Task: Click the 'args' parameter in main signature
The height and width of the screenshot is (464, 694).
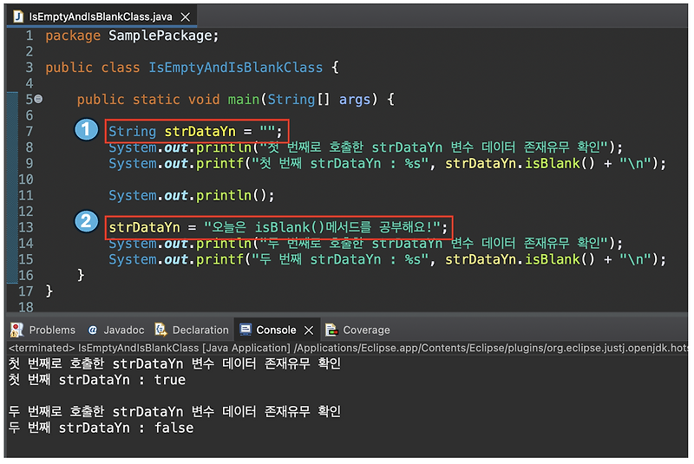Action: point(355,100)
